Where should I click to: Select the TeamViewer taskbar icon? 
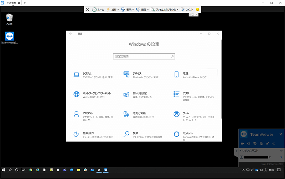106,170
